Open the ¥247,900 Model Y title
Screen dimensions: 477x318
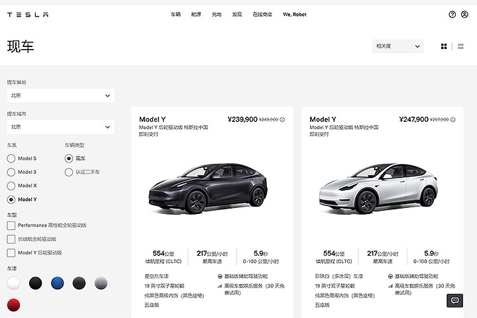(323, 119)
